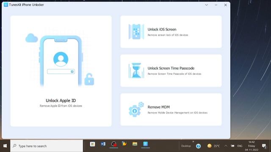The image size is (271, 152).
Task: Open the Microsoft Store taskbar icon
Action: point(92,144)
